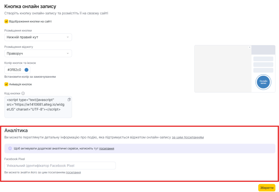Focus the Facebook Pixel identifier field
The image size is (279, 192).
(60, 166)
